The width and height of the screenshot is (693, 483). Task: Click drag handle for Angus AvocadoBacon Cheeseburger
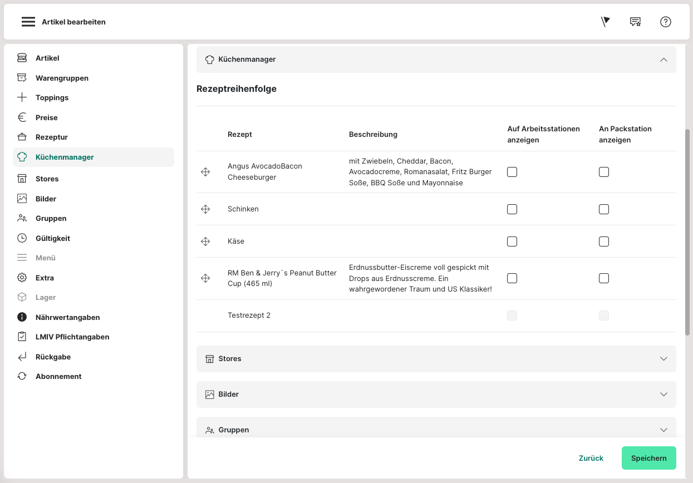[x=205, y=172]
